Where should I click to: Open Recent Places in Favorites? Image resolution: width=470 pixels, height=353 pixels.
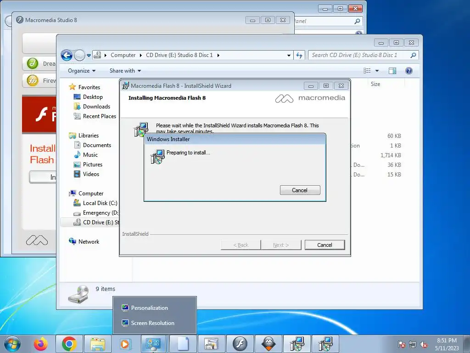[99, 116]
